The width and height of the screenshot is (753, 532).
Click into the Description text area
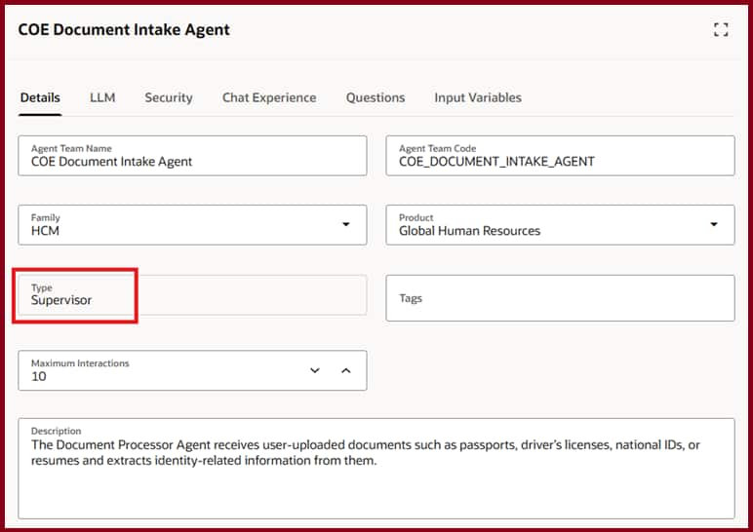[376, 477]
